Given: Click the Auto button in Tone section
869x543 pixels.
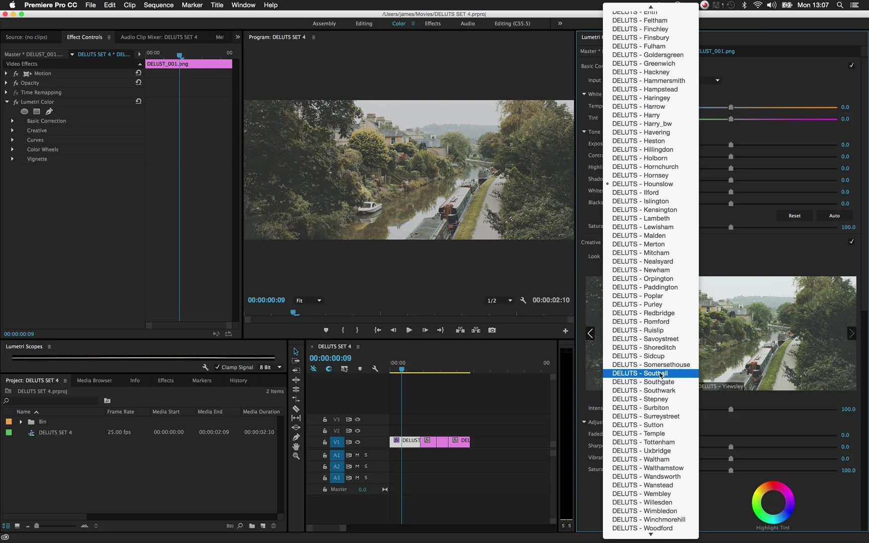Looking at the screenshot, I should click(x=834, y=216).
